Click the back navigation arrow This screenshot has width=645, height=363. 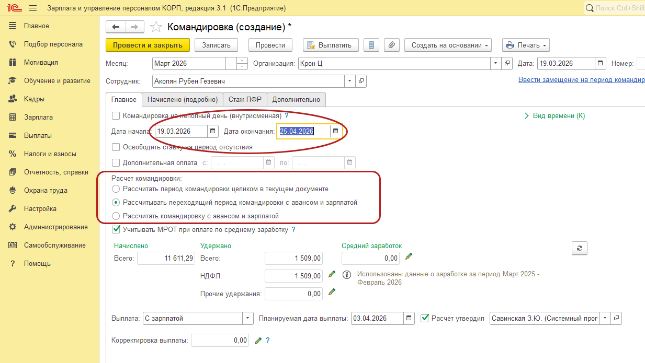(x=116, y=27)
